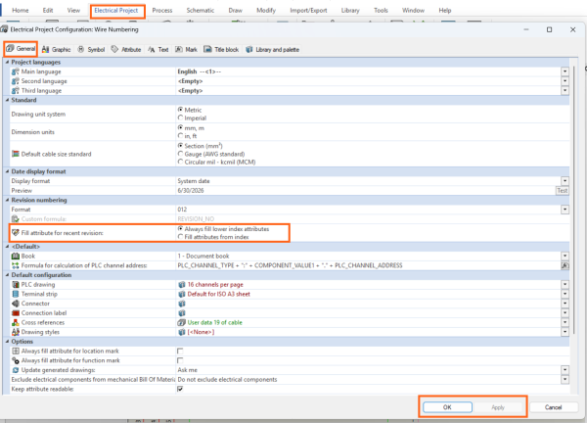
Task: Select Always fill lower index attributes
Action: (180, 228)
